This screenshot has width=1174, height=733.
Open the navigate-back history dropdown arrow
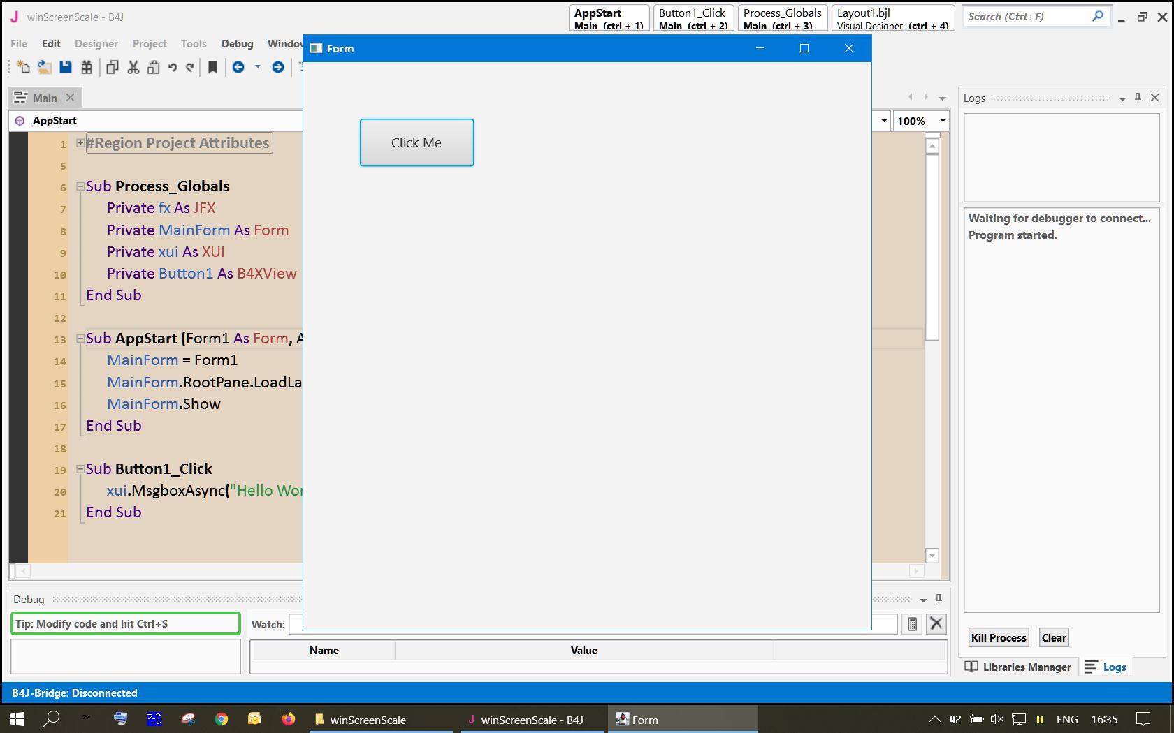pos(258,67)
